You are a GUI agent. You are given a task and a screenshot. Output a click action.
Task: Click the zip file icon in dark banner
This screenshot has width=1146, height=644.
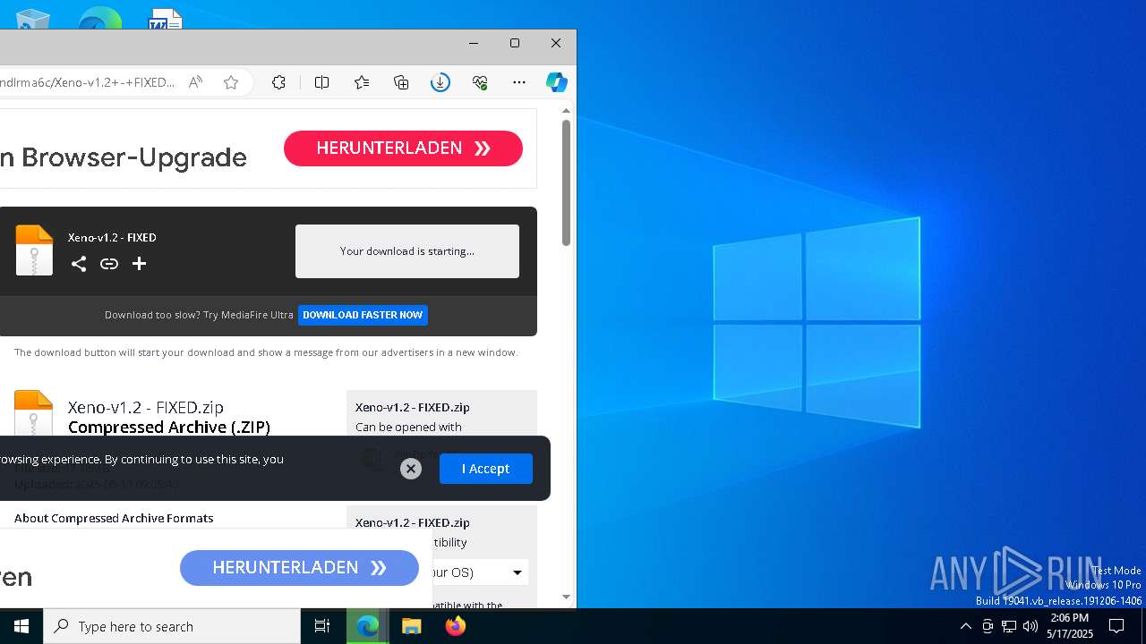(x=34, y=250)
